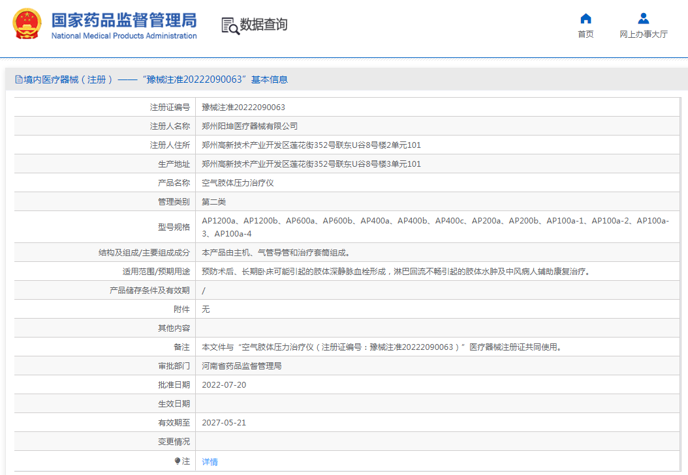Image resolution: width=688 pixels, height=475 pixels.
Task: Click the 有效期至 row label
Action: [174, 422]
